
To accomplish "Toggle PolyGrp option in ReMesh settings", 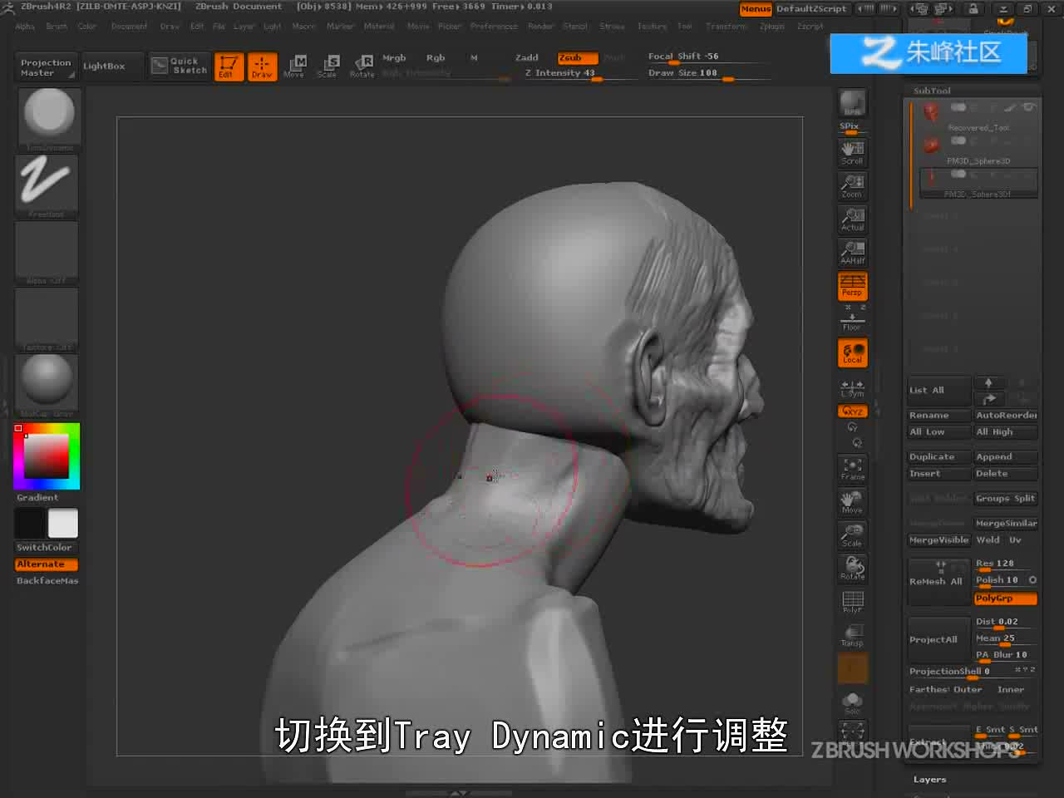I will pos(1006,598).
